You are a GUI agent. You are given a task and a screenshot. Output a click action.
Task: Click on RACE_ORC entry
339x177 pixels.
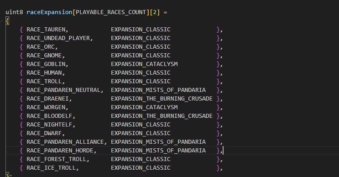coord(41,47)
